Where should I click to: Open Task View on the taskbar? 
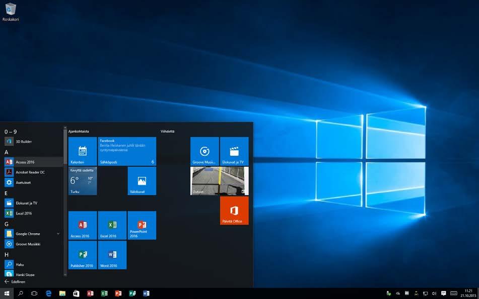coord(34,293)
